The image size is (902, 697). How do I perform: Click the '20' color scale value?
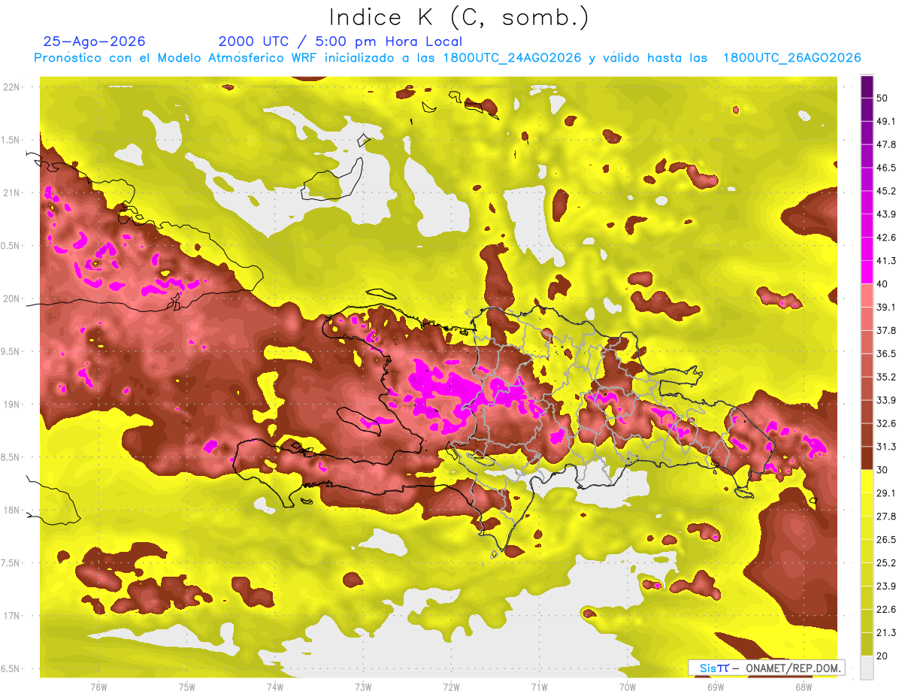click(x=883, y=656)
